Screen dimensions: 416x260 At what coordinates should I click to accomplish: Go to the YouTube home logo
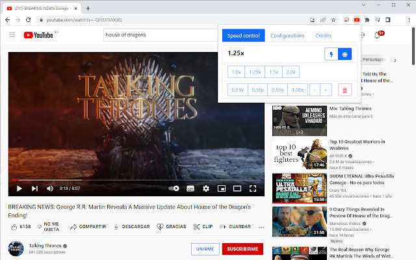pos(38,35)
